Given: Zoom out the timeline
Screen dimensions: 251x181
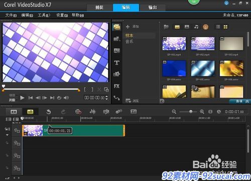Looking at the screenshot, I should point(174,112).
